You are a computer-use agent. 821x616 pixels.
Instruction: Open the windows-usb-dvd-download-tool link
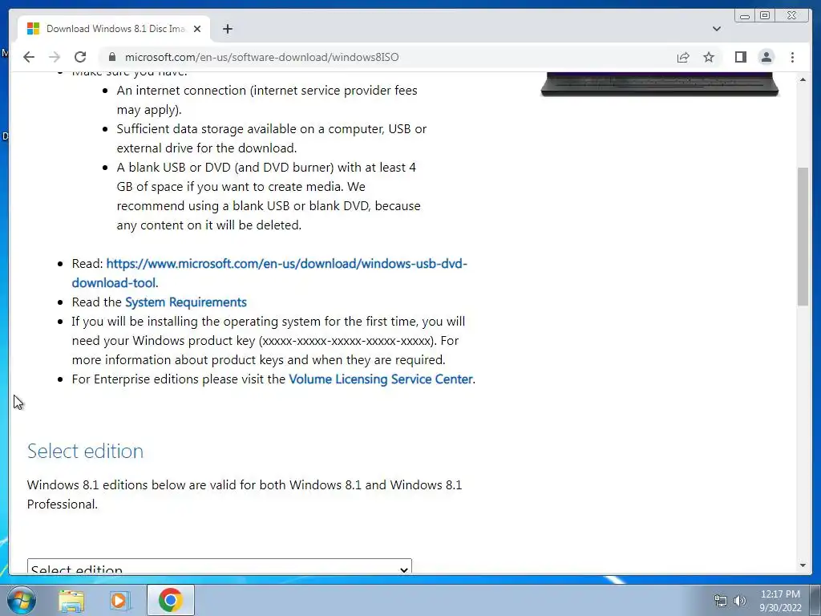[269, 273]
